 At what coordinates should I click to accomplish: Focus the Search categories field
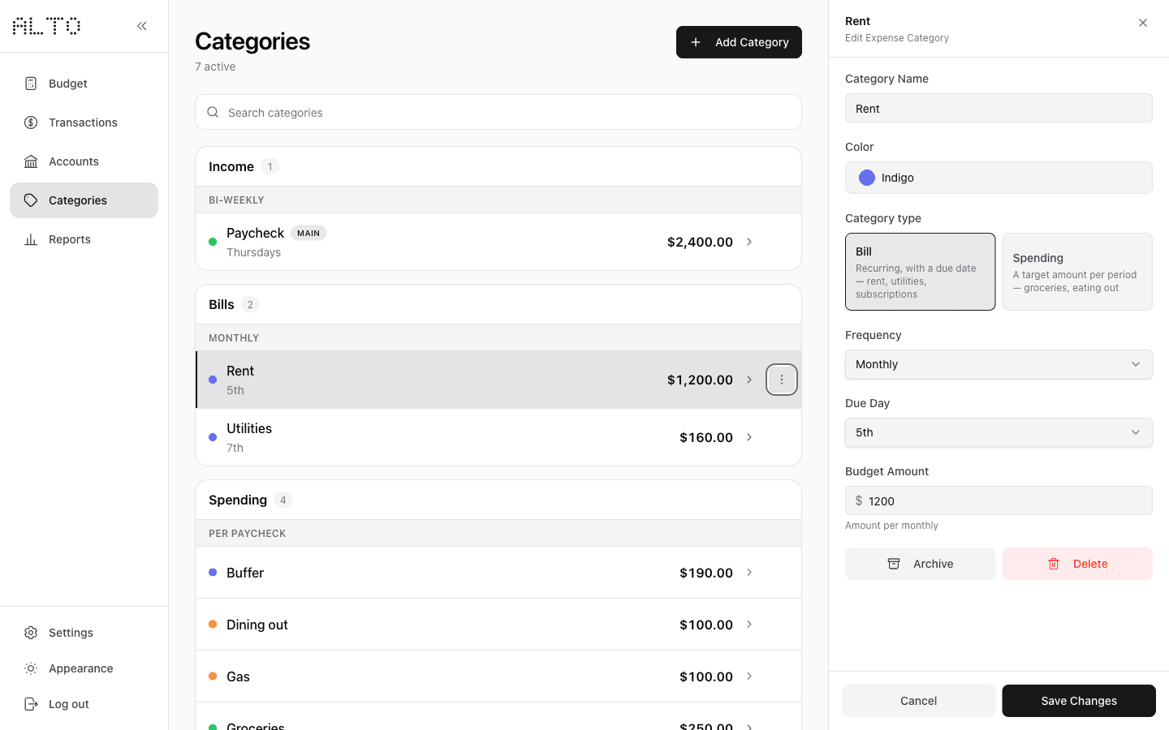[x=498, y=112]
